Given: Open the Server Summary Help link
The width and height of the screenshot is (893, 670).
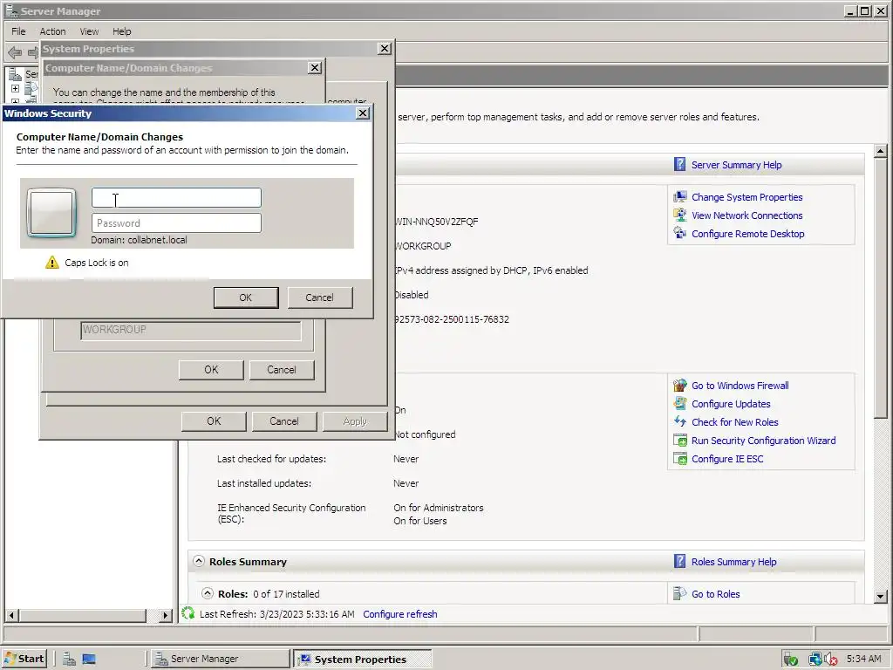Looking at the screenshot, I should click(x=736, y=165).
